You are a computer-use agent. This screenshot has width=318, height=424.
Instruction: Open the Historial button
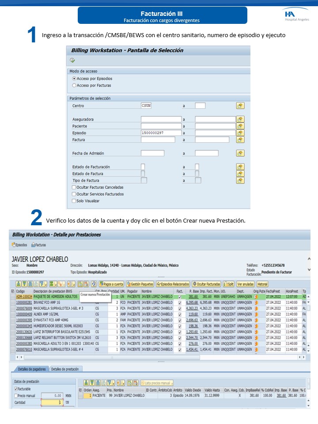262,284
